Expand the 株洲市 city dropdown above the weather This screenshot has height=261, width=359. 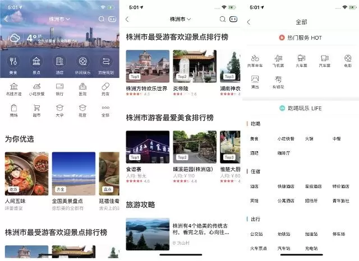(59, 19)
